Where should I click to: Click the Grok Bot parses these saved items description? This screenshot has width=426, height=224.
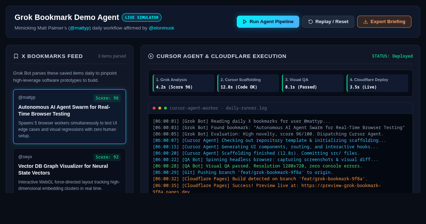pyautogui.click(x=65, y=76)
